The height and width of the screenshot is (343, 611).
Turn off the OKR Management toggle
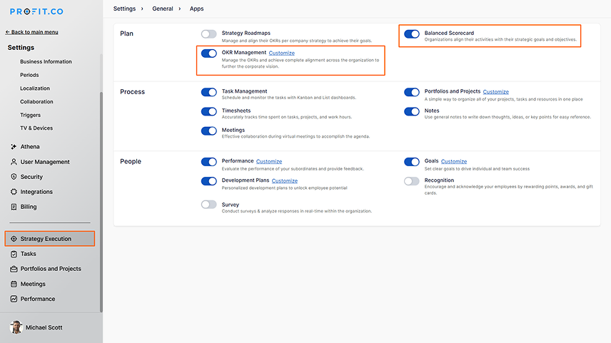209,53
